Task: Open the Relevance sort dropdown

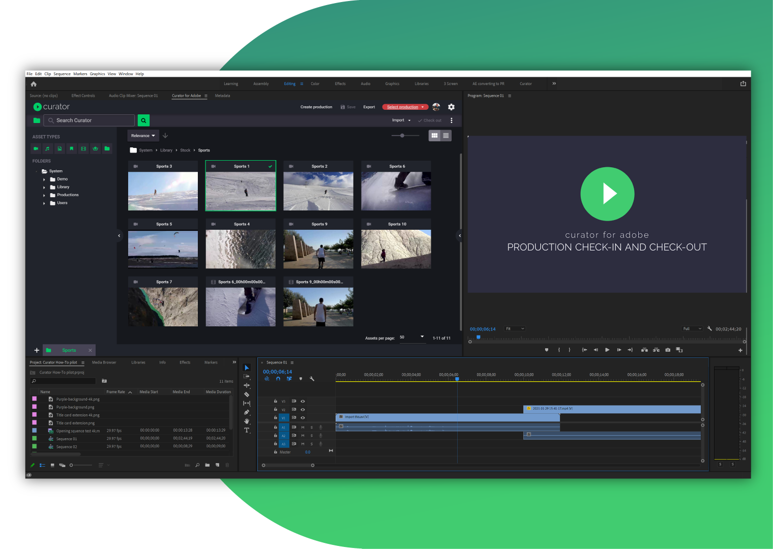Action: click(x=143, y=136)
